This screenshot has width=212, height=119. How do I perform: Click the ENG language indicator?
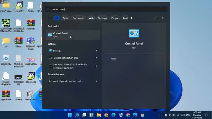[x=188, y=115]
